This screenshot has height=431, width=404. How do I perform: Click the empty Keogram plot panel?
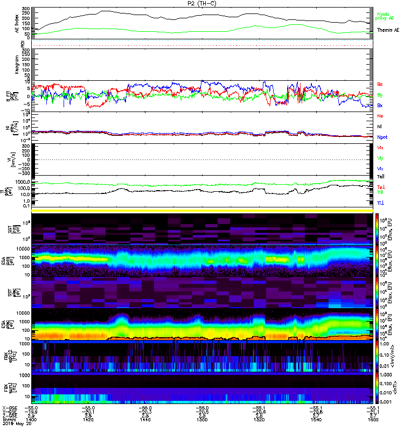tap(202, 65)
